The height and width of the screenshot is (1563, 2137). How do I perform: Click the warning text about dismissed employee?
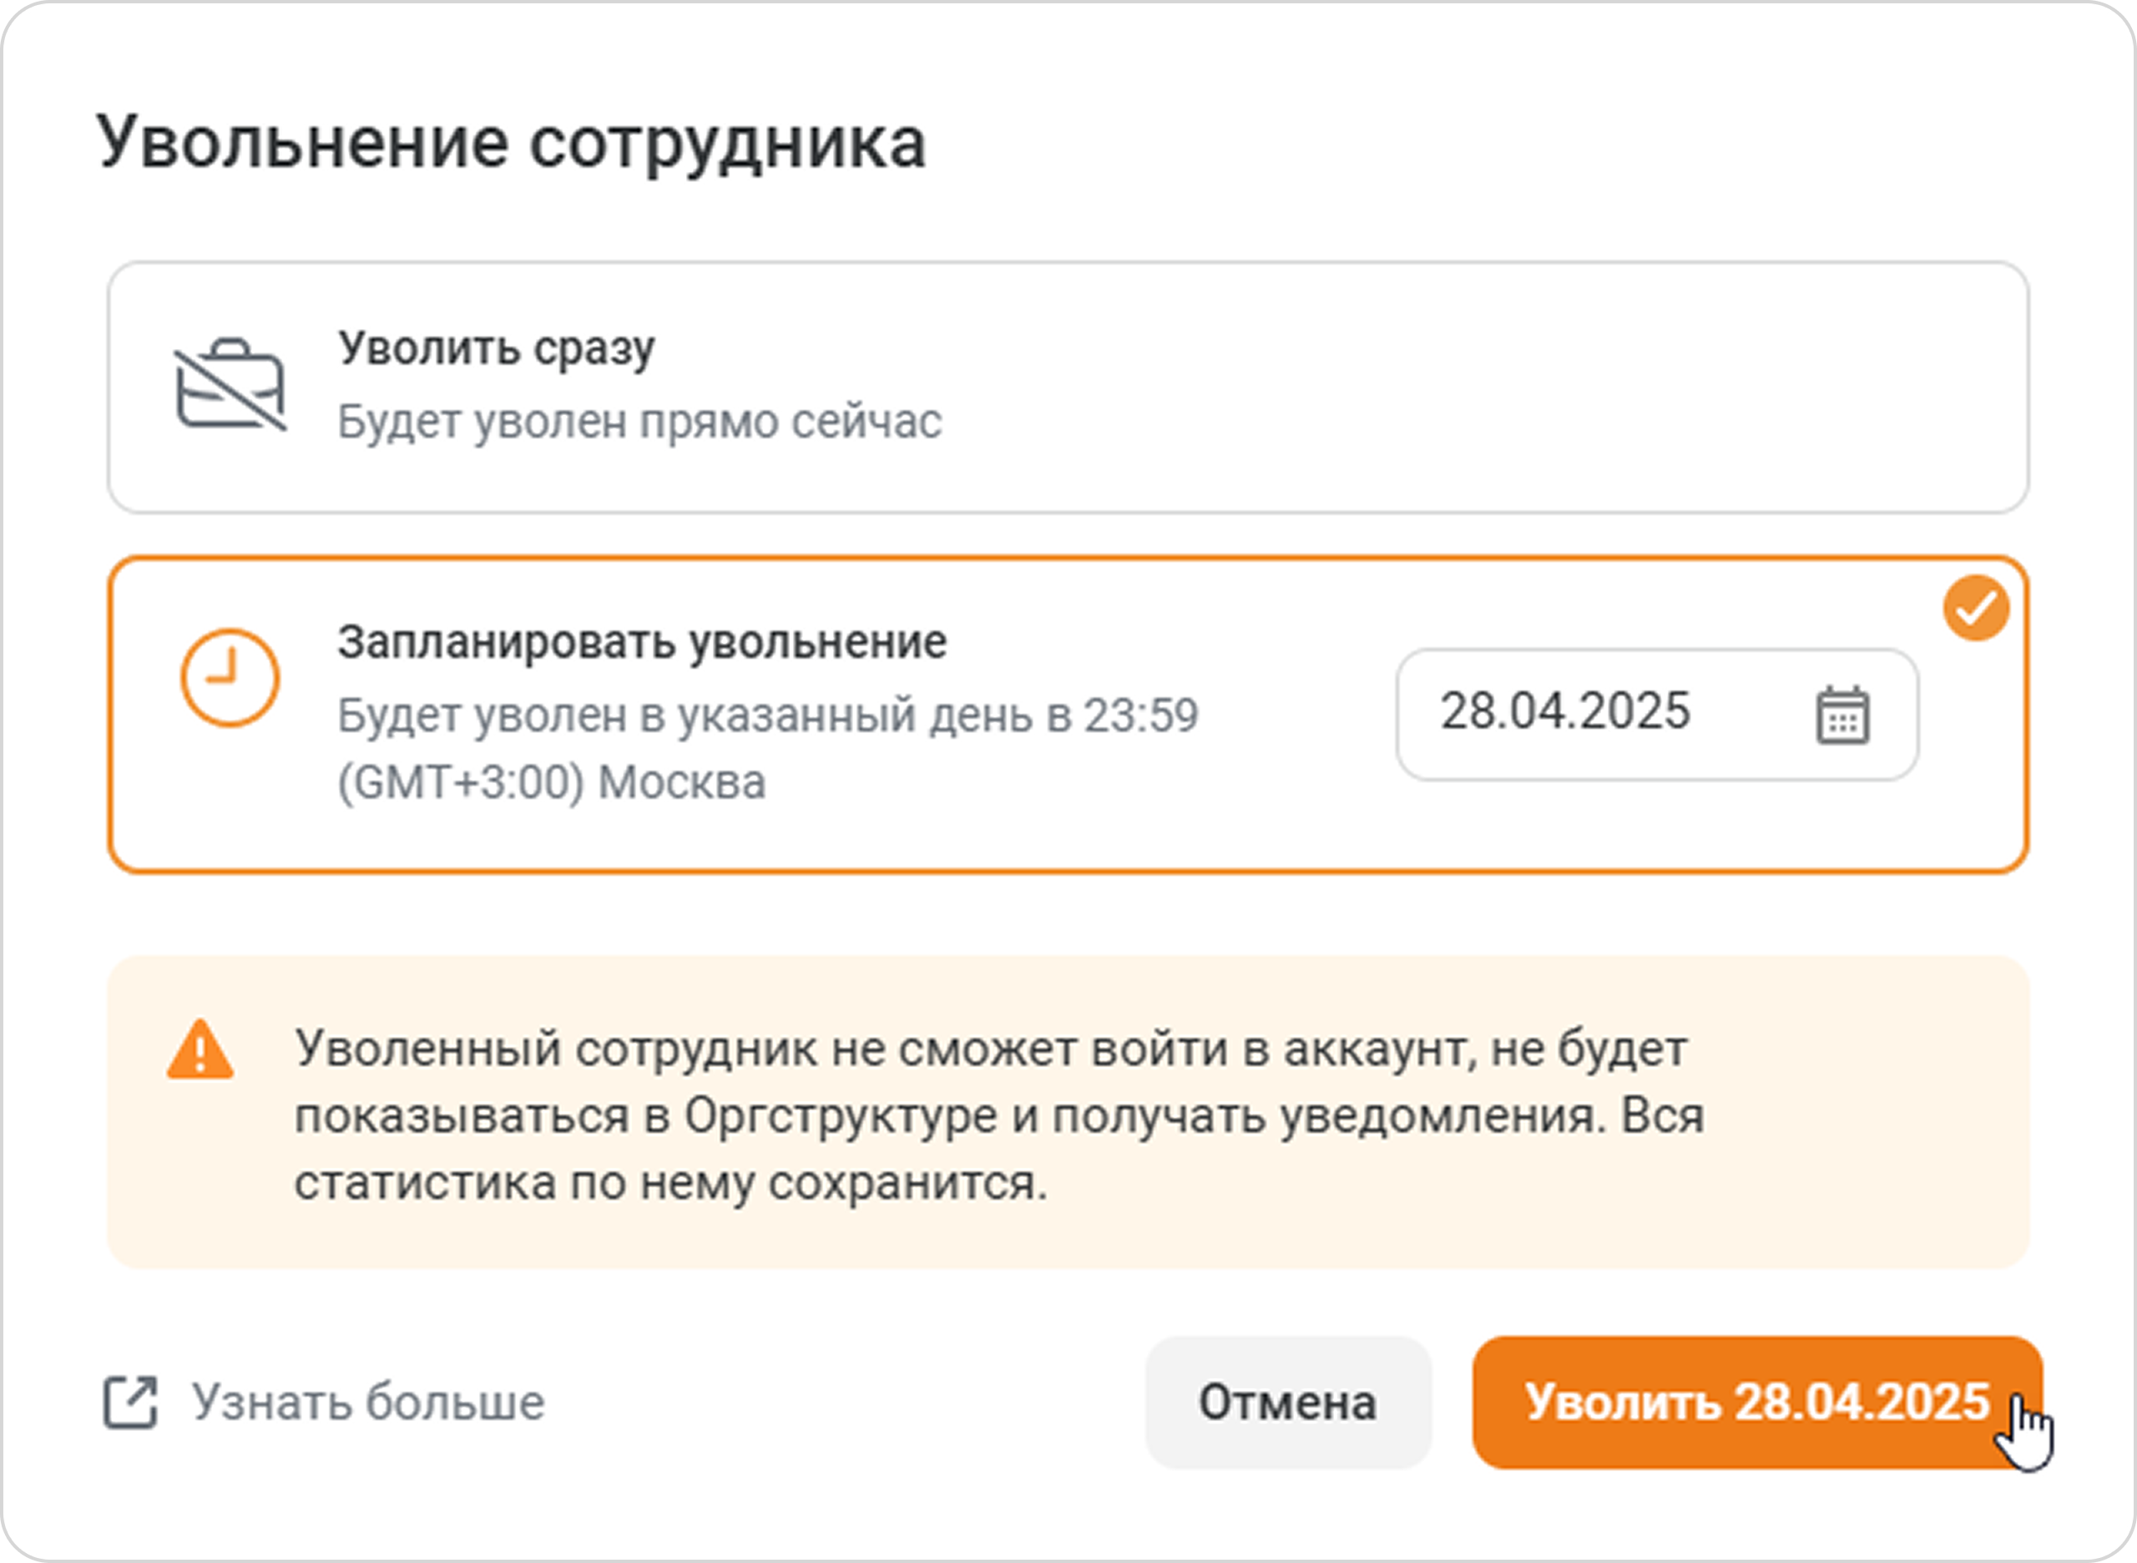point(999,1115)
